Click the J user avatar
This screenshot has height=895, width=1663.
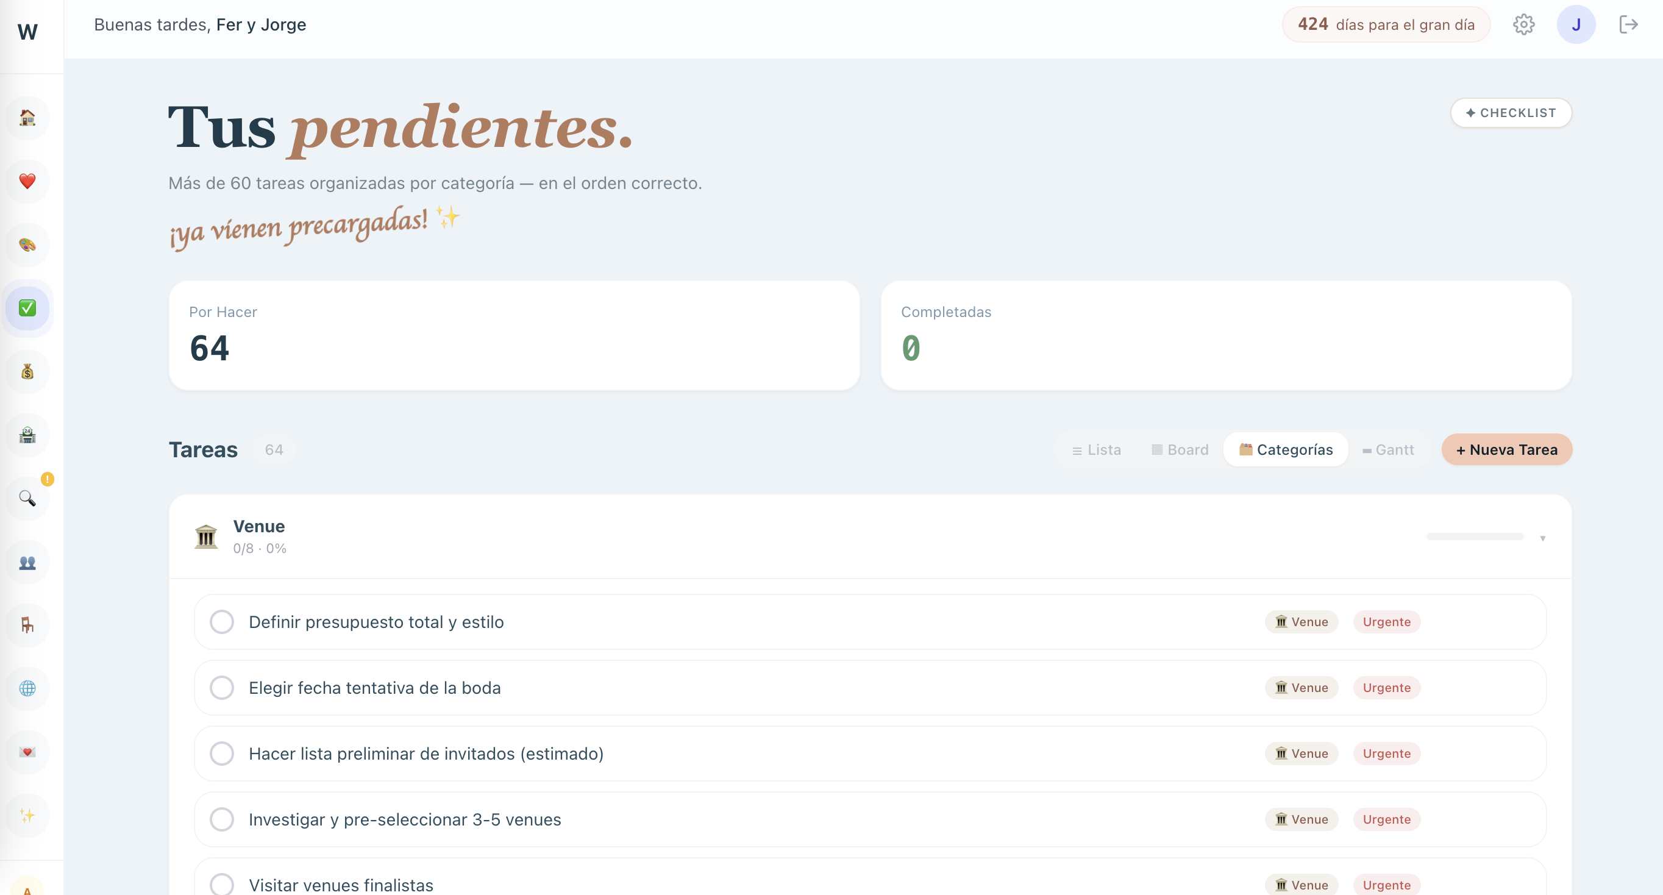click(1576, 24)
